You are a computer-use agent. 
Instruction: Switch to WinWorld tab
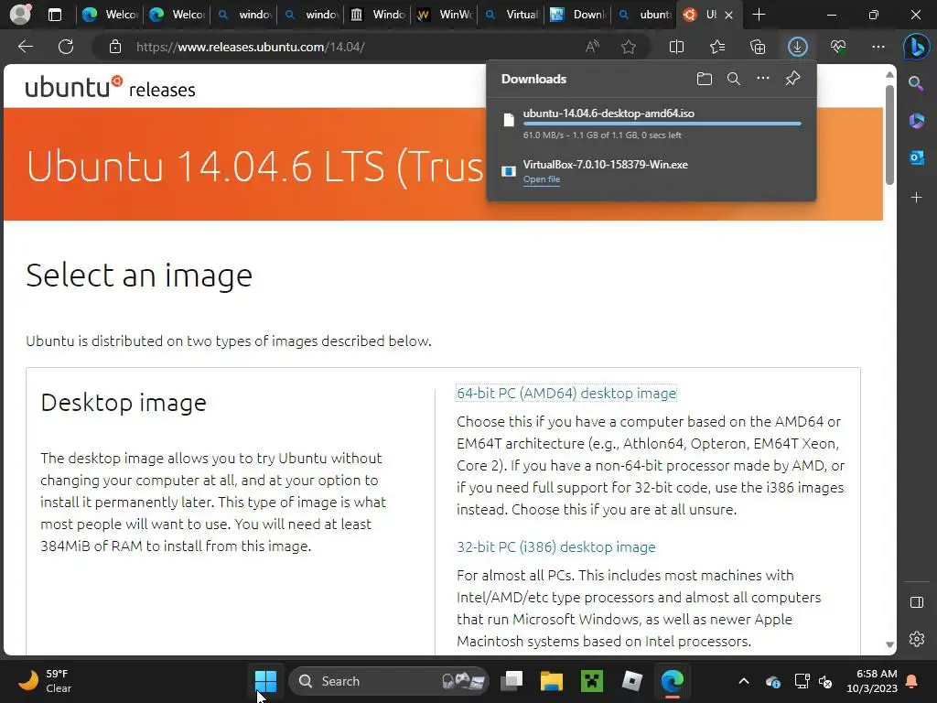click(445, 15)
